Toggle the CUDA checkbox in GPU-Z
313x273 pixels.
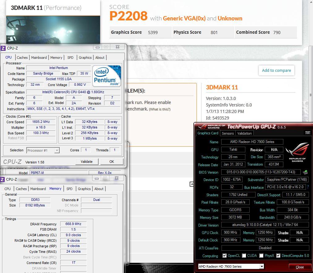(x=244, y=256)
